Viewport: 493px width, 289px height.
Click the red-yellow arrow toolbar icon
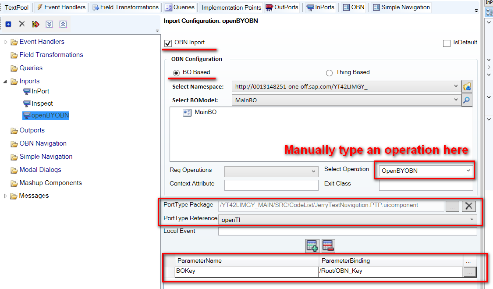(35, 24)
